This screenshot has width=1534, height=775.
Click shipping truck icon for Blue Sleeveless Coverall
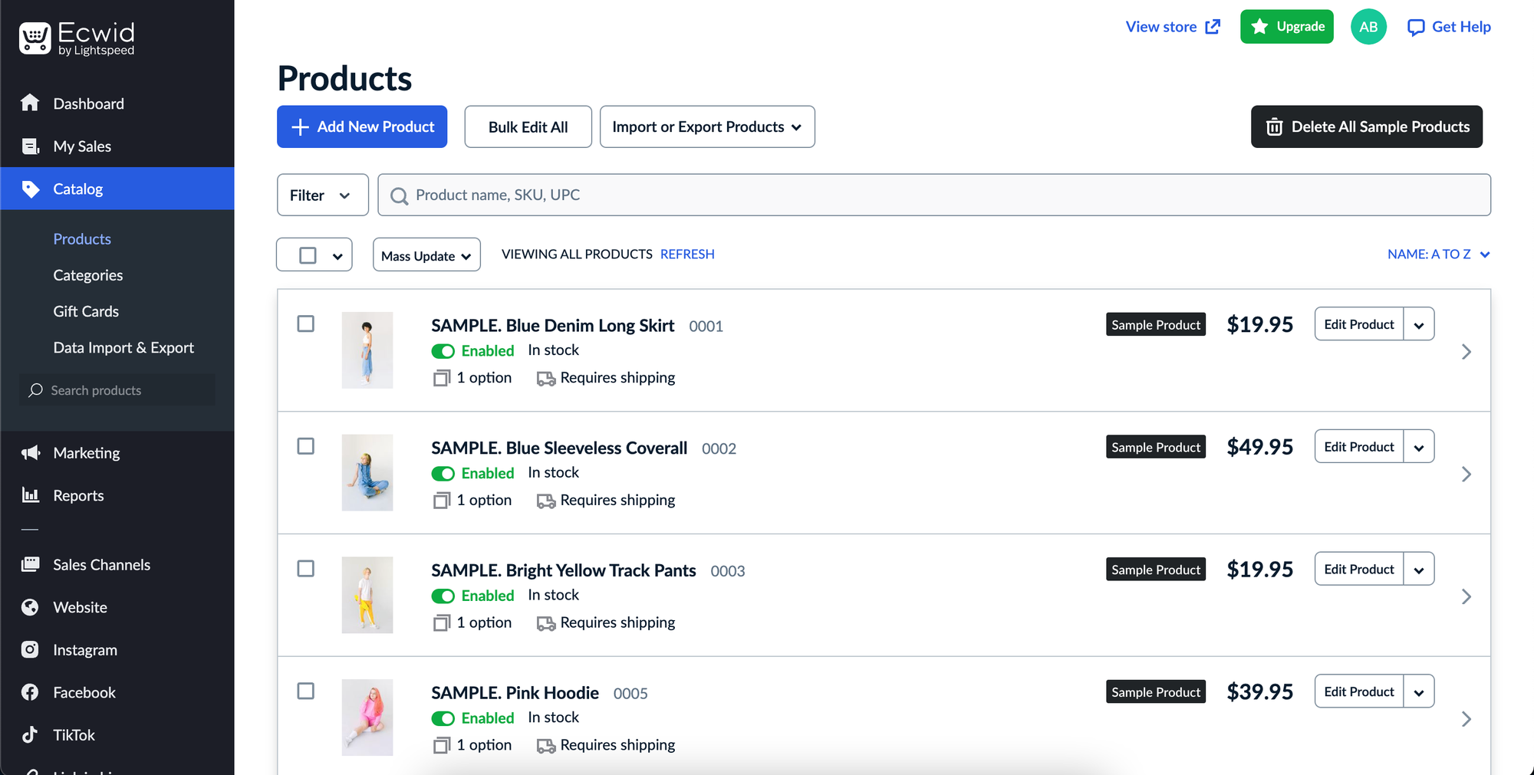(546, 501)
